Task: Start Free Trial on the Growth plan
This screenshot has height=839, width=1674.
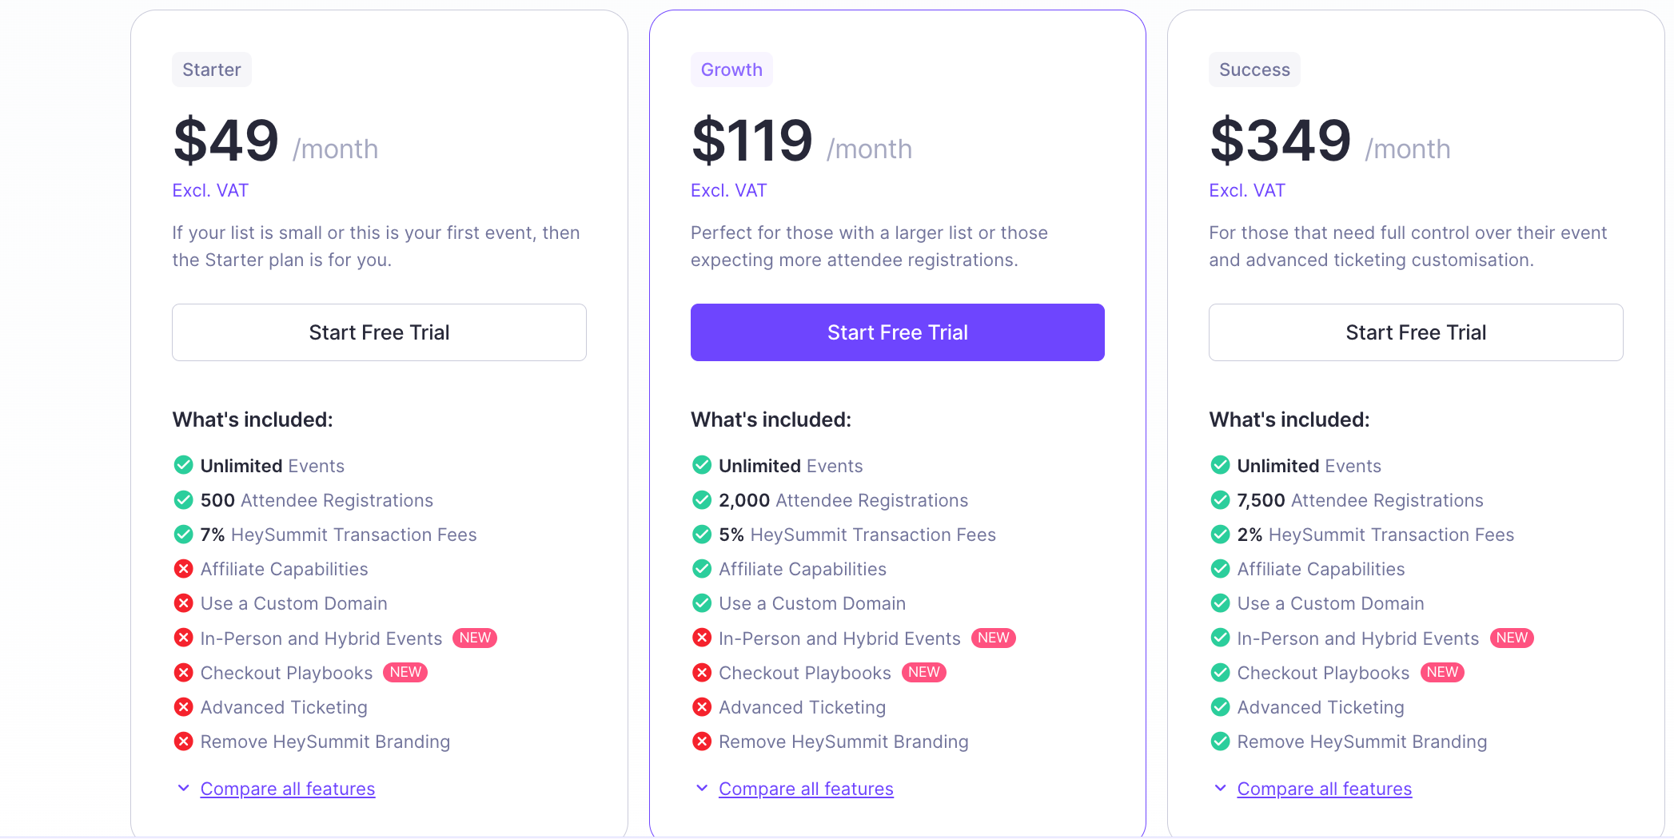Action: click(x=897, y=332)
